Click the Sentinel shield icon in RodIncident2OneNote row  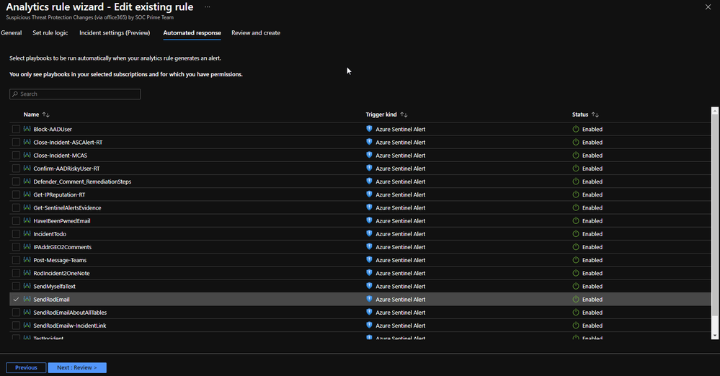point(369,273)
